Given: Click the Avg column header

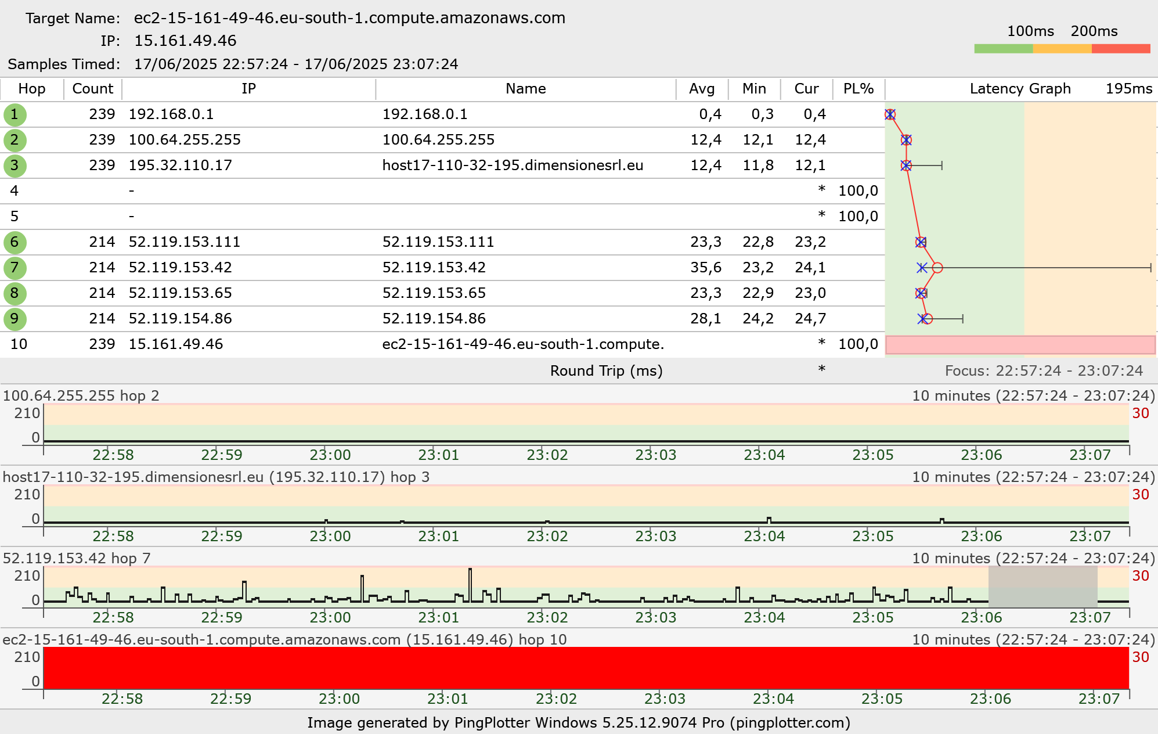Looking at the screenshot, I should (701, 89).
